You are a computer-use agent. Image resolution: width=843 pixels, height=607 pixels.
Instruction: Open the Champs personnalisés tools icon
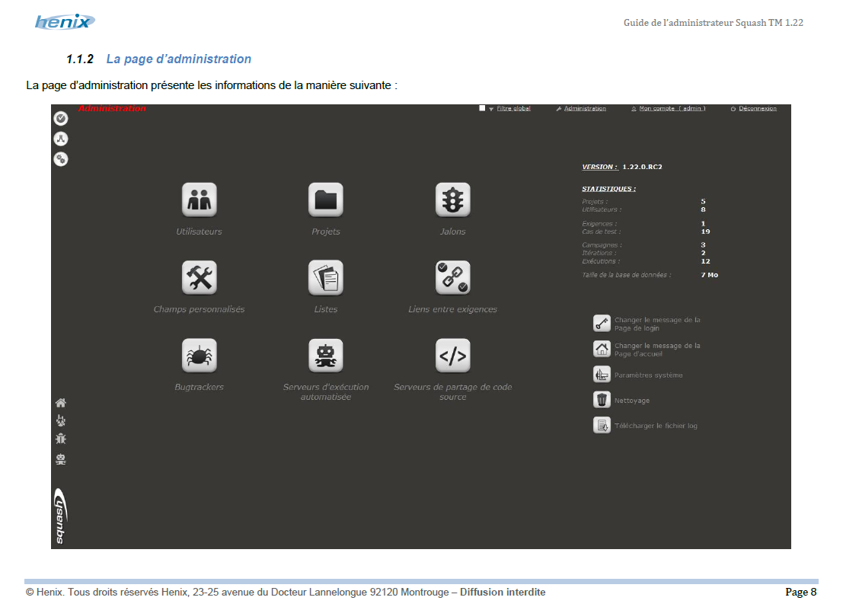(199, 277)
